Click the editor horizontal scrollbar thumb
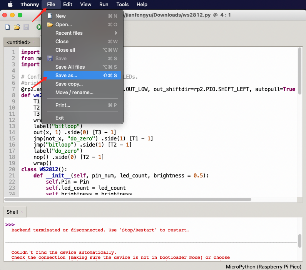The image size is (306, 270). [128, 199]
